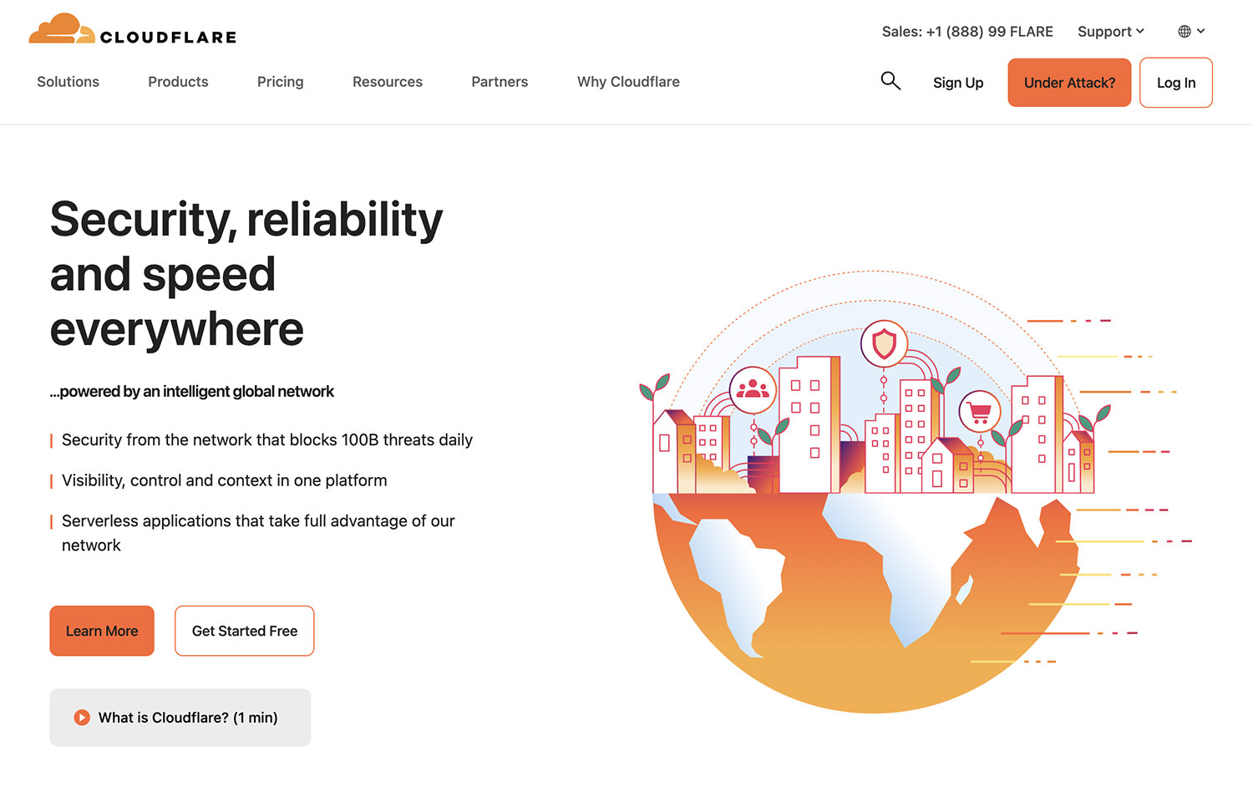Open the Products menu
Screen dimensions: 1253x792
pyautogui.click(x=178, y=82)
